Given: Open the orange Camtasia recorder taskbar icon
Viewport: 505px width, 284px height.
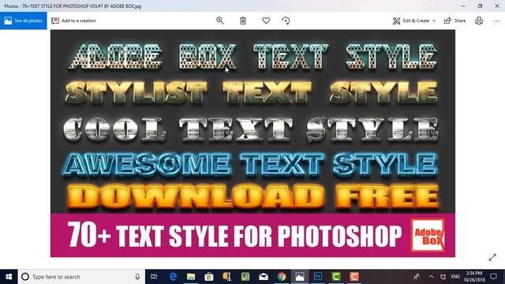Looking at the screenshot, I should (354, 277).
